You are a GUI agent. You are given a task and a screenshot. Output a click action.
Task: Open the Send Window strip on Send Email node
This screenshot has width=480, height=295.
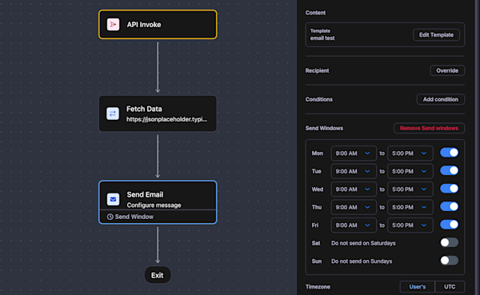point(158,217)
